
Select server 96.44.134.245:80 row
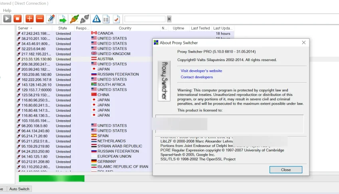click(84, 131)
